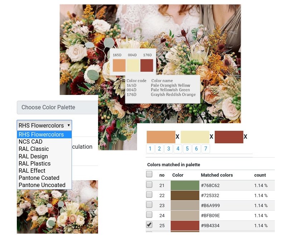
Task: Select Pantone Uncoated from the list
Action: coord(42,185)
